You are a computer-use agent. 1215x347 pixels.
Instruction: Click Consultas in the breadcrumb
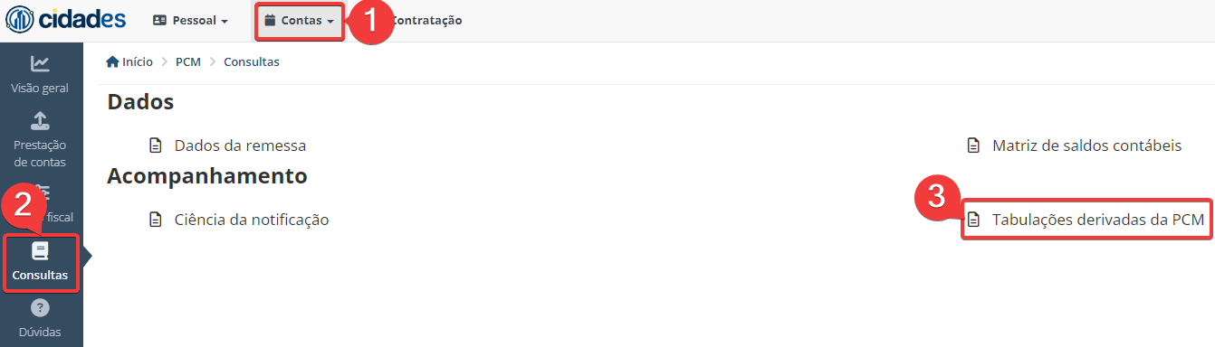(x=252, y=62)
